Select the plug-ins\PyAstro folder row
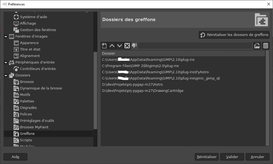The width and height of the screenshot is (273, 164). [183, 72]
